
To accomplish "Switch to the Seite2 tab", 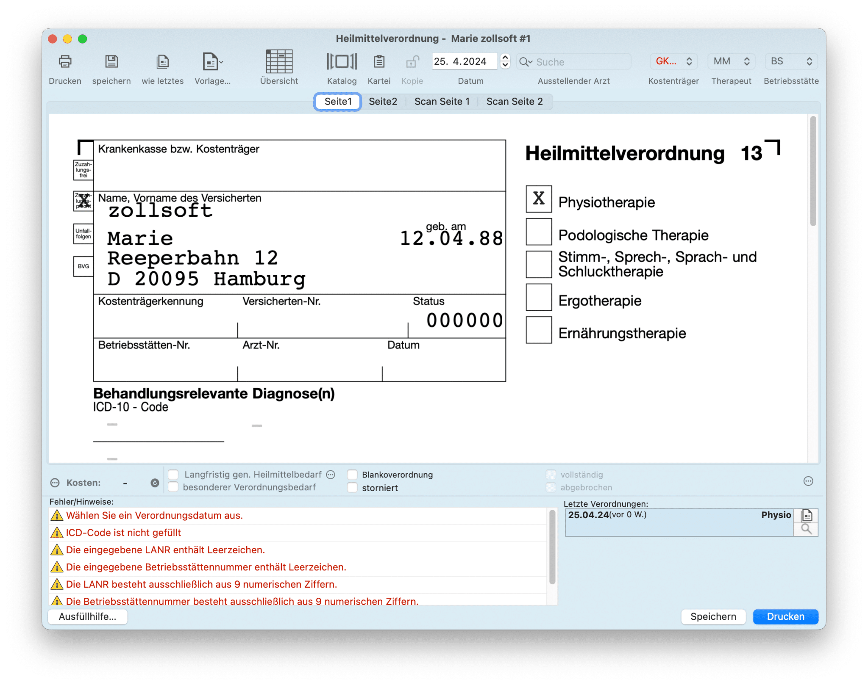I will click(383, 102).
